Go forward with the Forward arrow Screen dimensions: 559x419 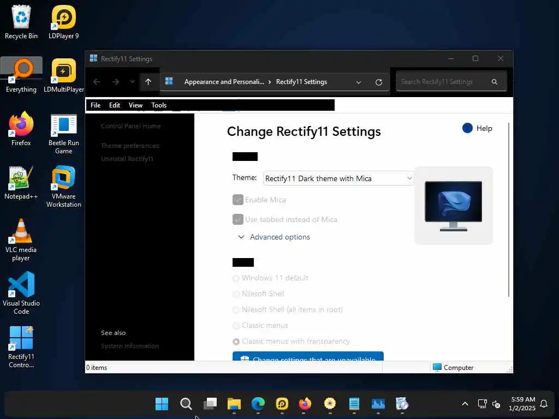[116, 82]
